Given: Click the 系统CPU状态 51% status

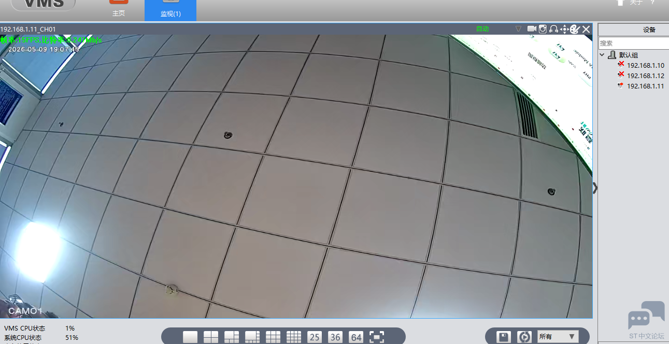Looking at the screenshot, I should point(41,338).
